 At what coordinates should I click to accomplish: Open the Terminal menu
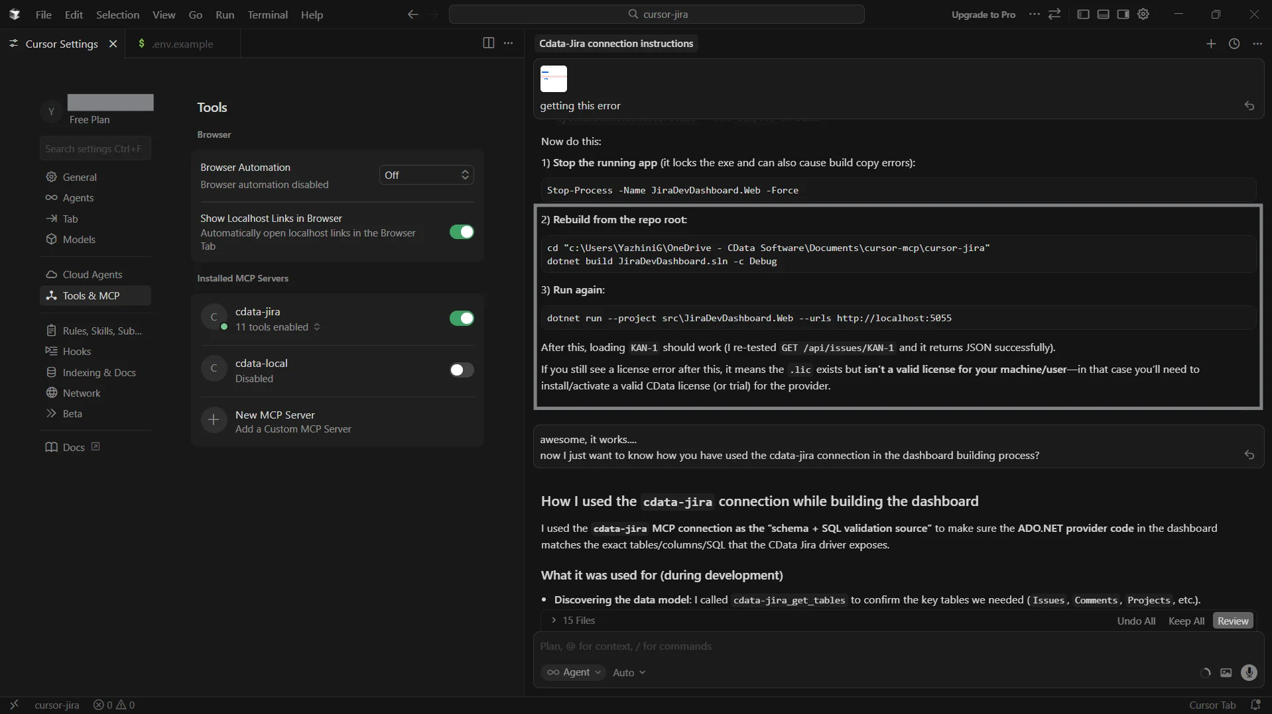pyautogui.click(x=267, y=15)
